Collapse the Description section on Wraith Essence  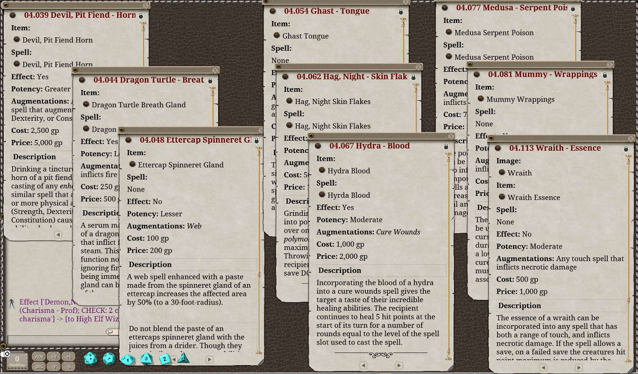click(520, 305)
